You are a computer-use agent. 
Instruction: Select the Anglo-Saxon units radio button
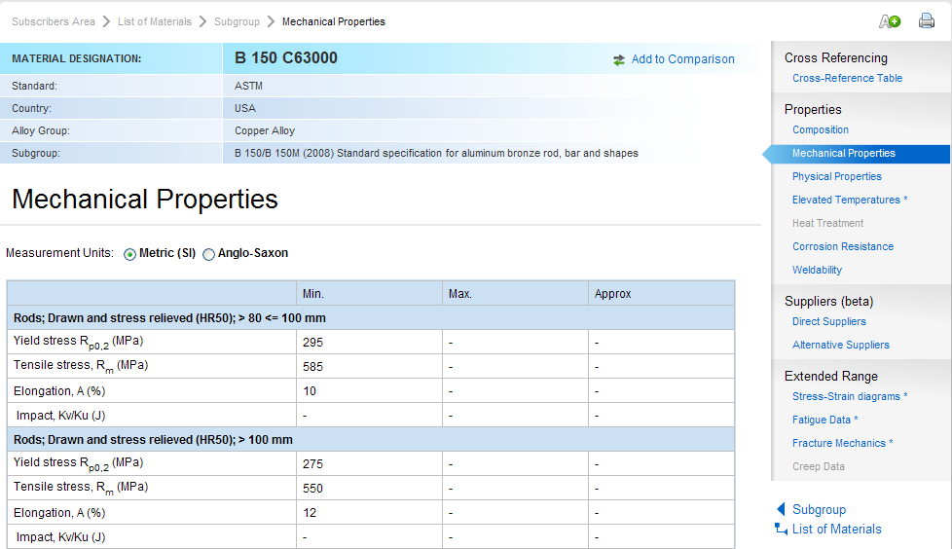pyautogui.click(x=208, y=254)
